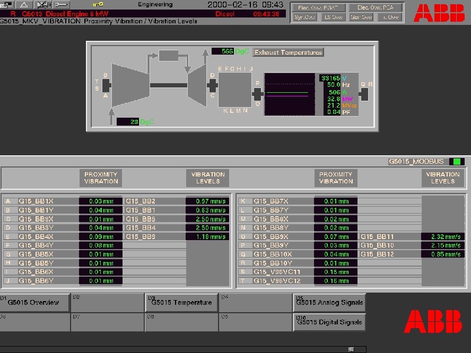Click the LS Ovw button
471x353 pixels.
tap(333, 16)
